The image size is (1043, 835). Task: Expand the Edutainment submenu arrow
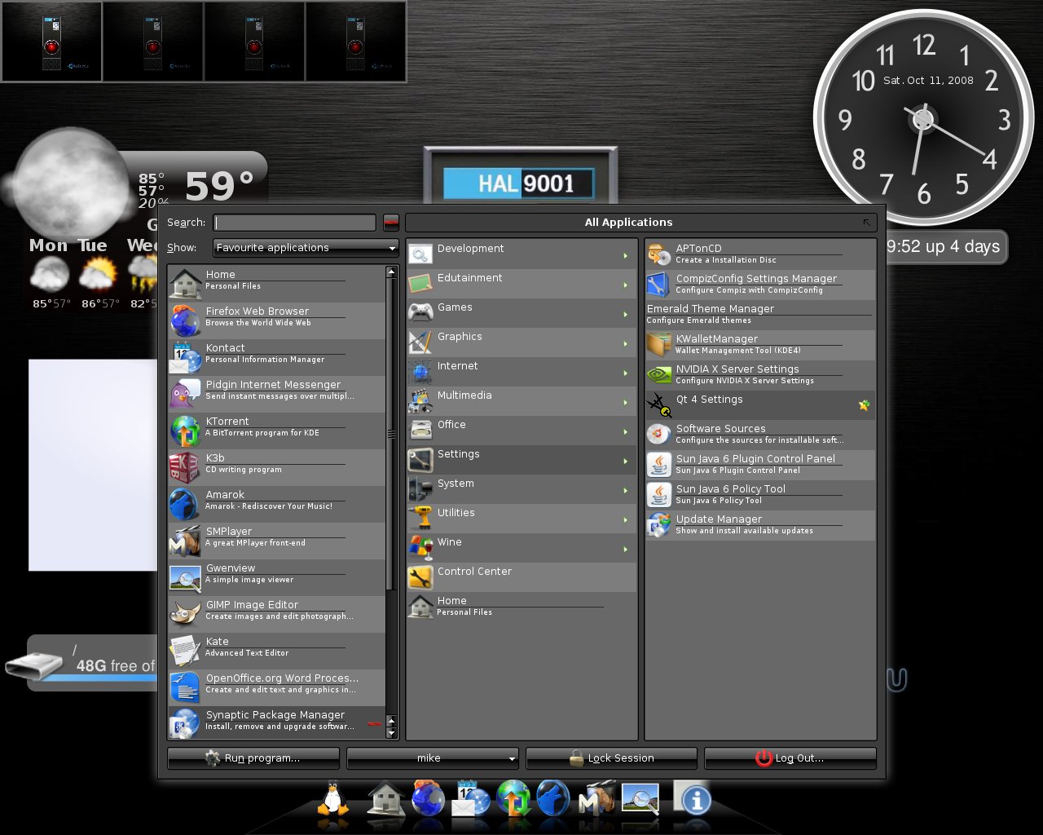coord(626,285)
